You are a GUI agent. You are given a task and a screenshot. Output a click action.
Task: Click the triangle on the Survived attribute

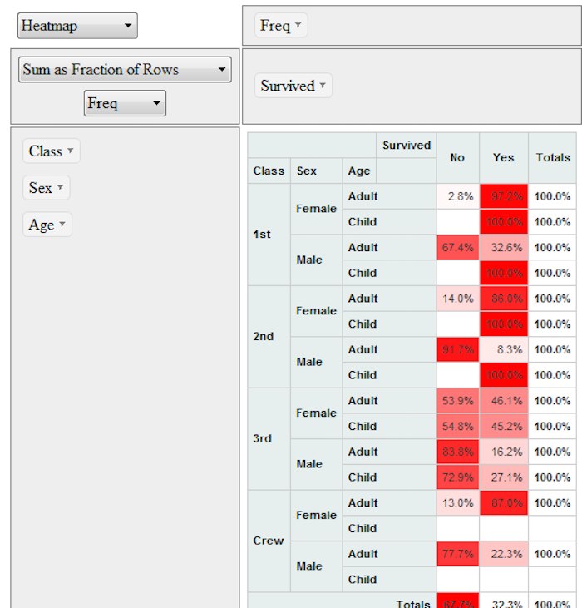322,86
